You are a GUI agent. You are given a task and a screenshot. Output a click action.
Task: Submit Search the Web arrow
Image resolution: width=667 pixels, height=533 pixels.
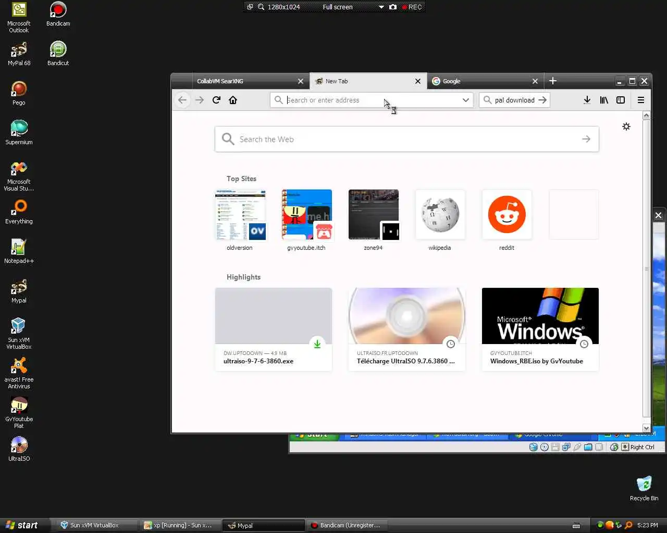click(586, 139)
